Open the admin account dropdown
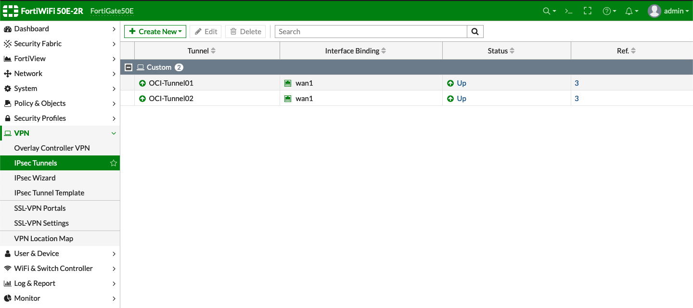 point(677,11)
